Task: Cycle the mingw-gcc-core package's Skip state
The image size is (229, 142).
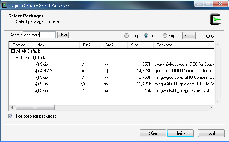Action: [37, 77]
